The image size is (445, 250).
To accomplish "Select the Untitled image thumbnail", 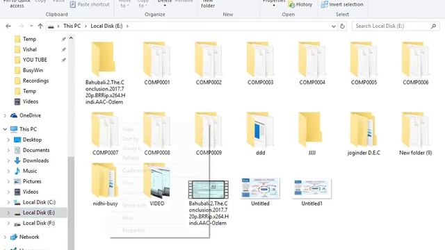I will pos(260,188).
